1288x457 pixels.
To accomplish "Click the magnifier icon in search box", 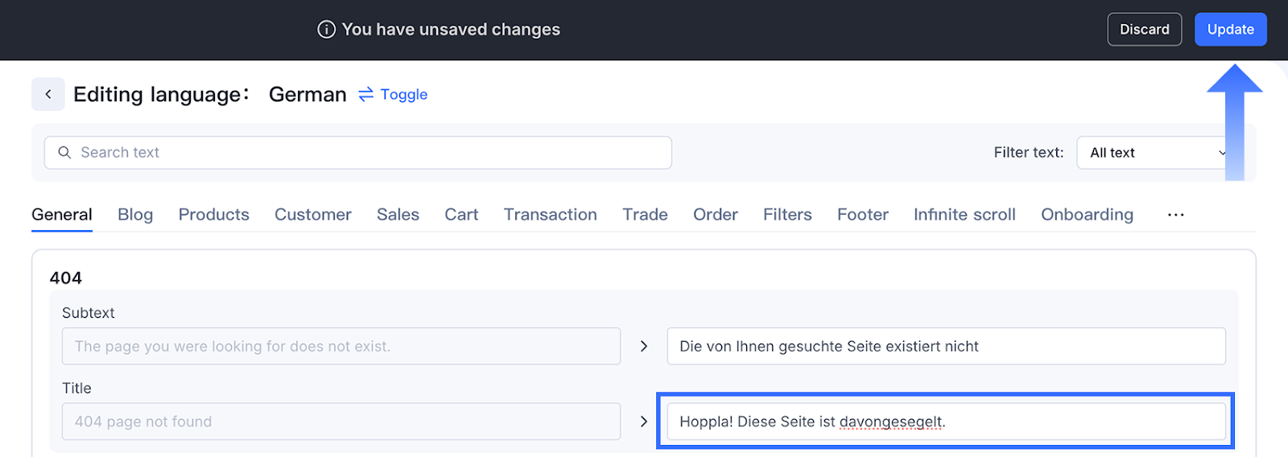I will (64, 153).
